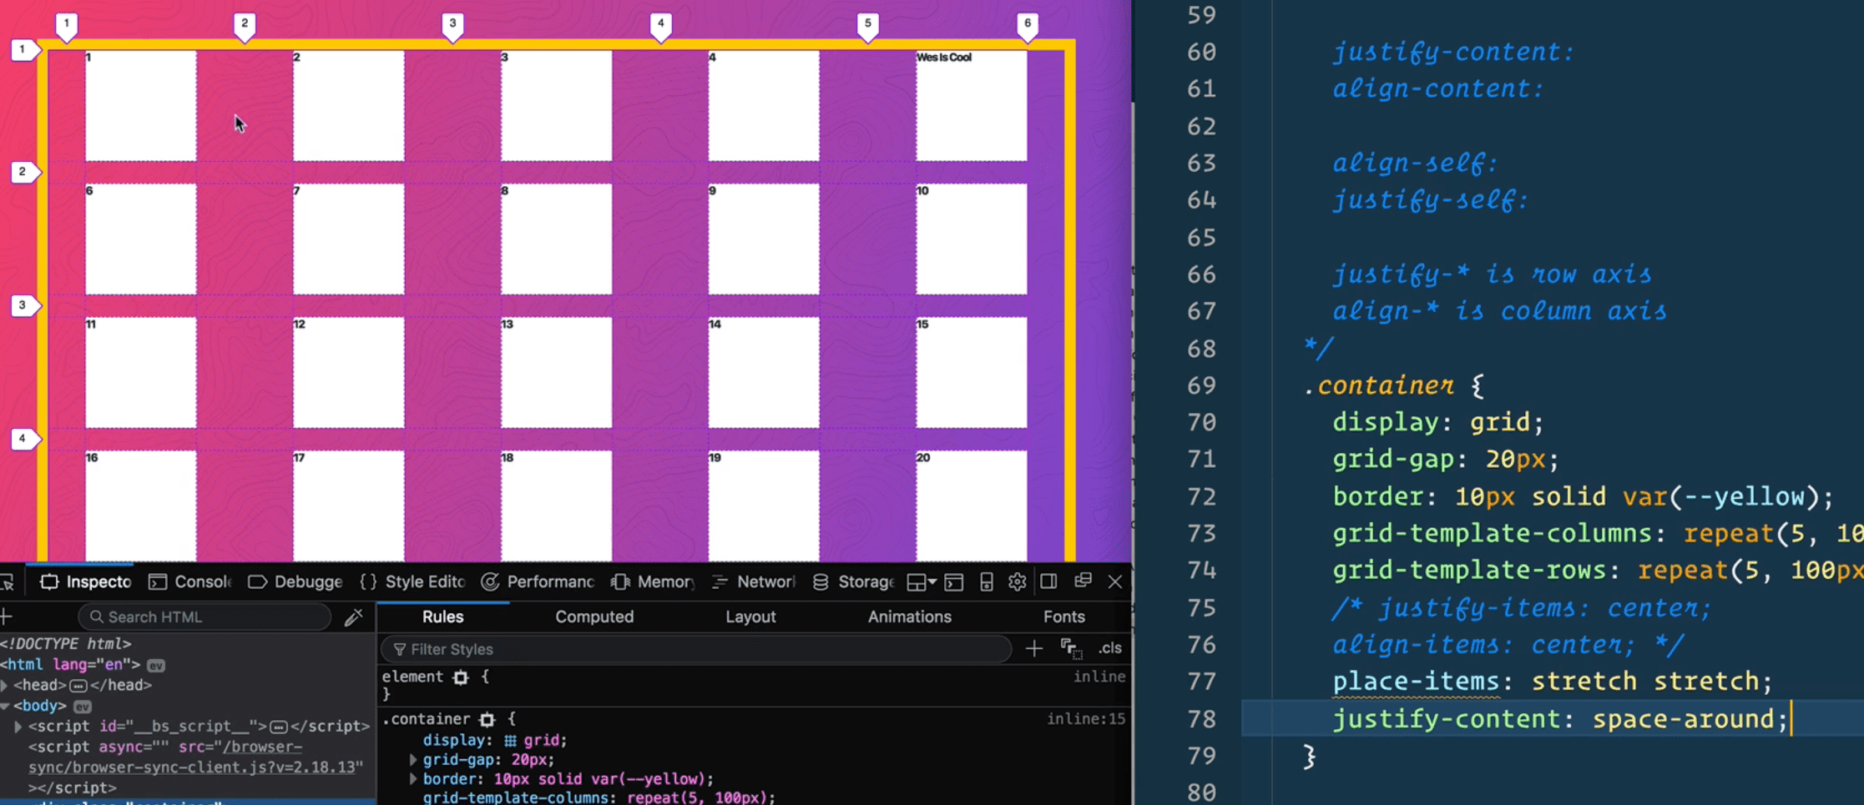1864x805 pixels.
Task: Click the element picker icon in devtools
Action: point(7,582)
